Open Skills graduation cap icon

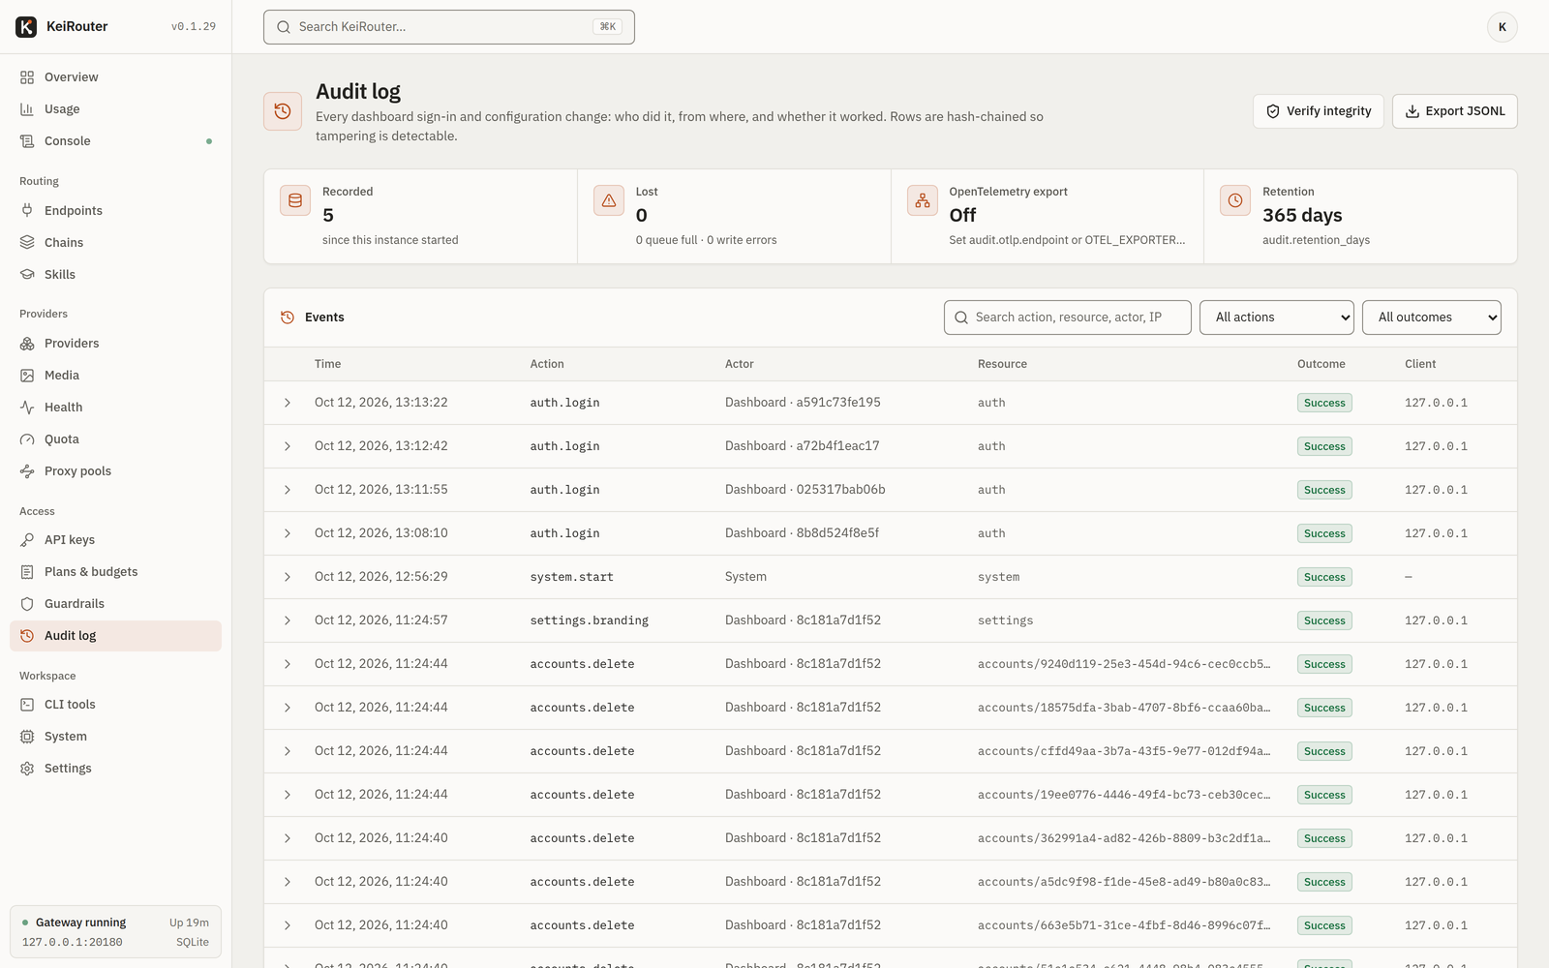27,275
